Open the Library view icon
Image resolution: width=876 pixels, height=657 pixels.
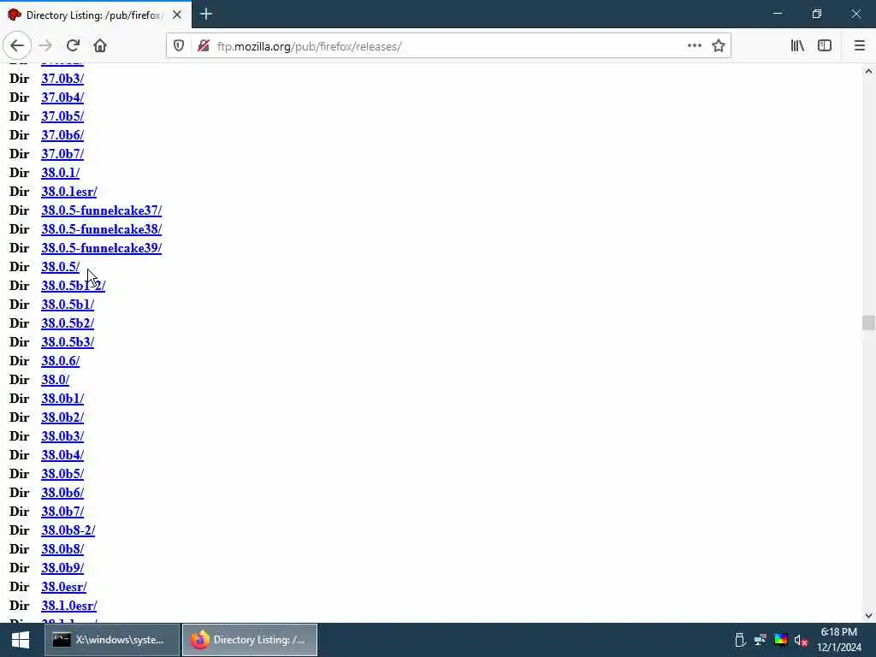coord(797,46)
